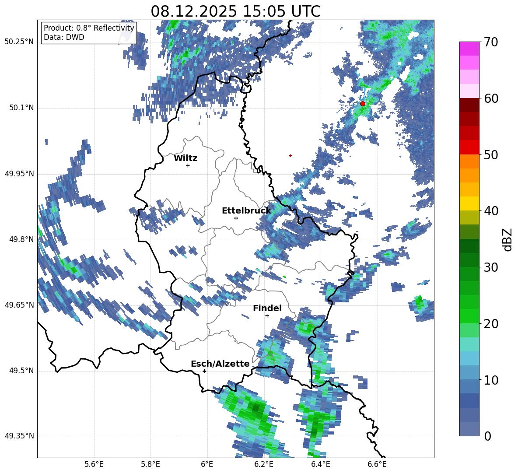Click the 6.6°E longitude label
This screenshot has width=518, height=473.
click(377, 464)
